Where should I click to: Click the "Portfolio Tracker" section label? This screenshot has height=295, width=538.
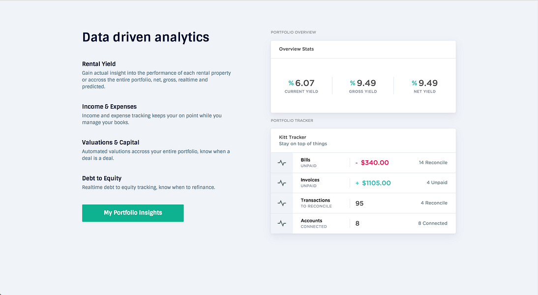(292, 120)
